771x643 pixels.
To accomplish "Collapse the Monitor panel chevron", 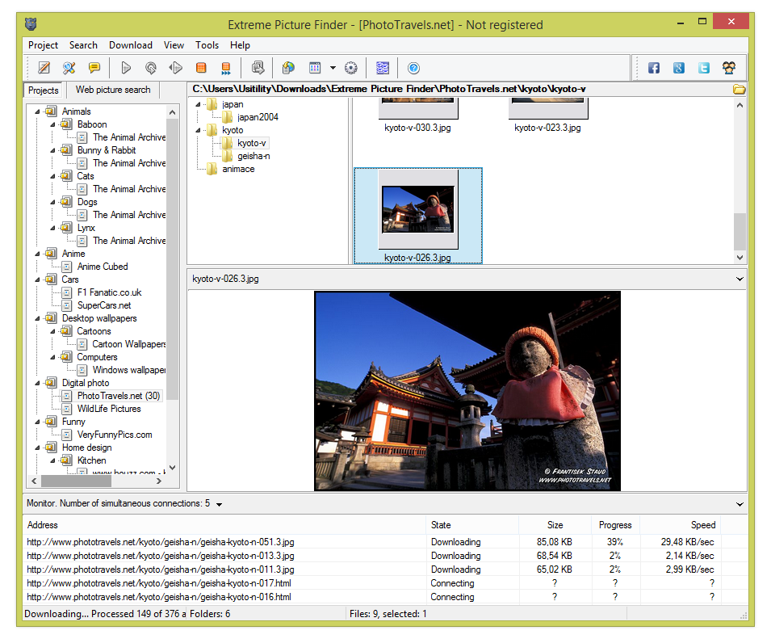I will coord(740,504).
